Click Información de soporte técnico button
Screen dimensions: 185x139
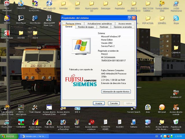(x=116, y=92)
